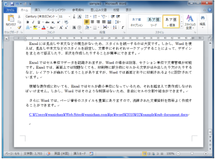Open the underline style dropdown arrow
Screen dimensions: 215x159
pyautogui.click(x=43, y=22)
